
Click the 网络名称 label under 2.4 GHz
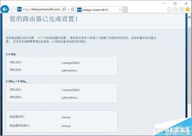tap(16, 62)
